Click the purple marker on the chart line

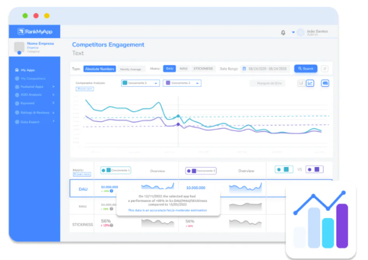tap(178, 124)
